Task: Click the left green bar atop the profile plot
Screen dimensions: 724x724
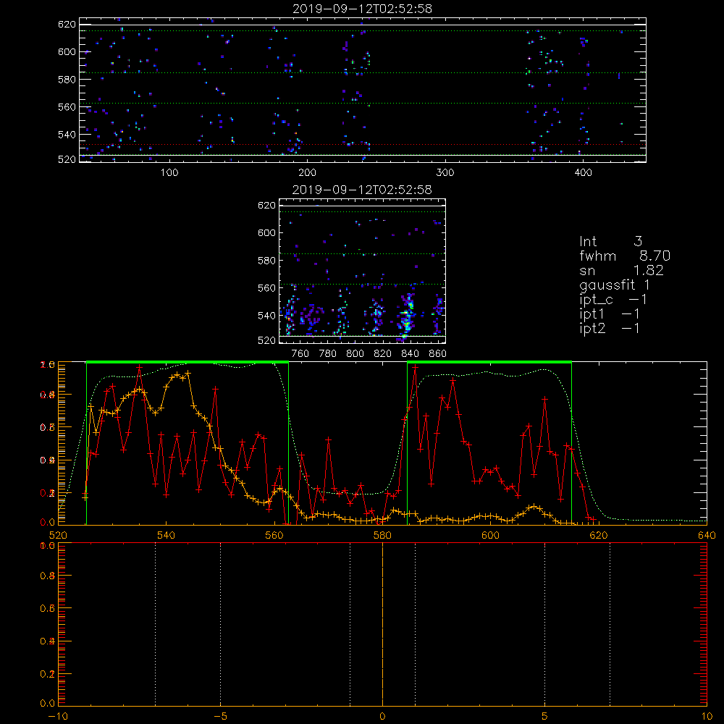Action: click(188, 363)
